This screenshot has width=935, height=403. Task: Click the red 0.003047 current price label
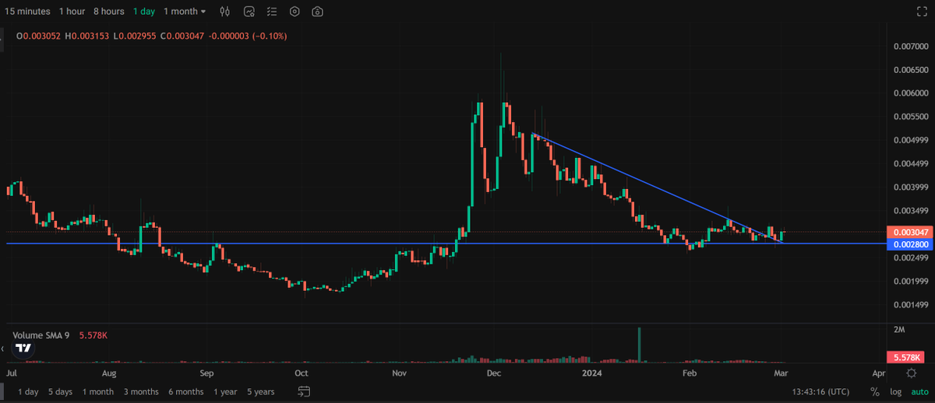909,233
